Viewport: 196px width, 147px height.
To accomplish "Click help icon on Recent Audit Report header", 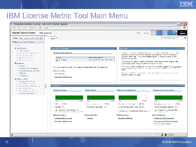I will 112,48.
